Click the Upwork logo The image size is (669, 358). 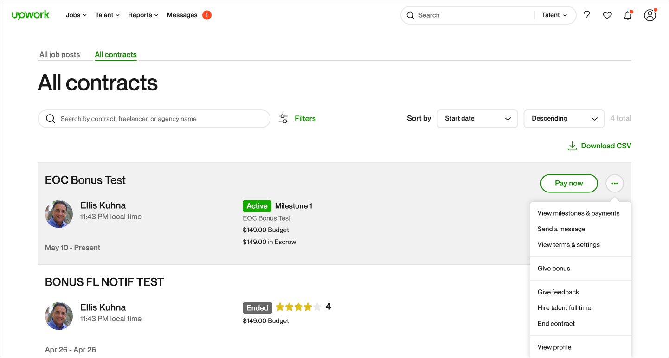point(31,15)
